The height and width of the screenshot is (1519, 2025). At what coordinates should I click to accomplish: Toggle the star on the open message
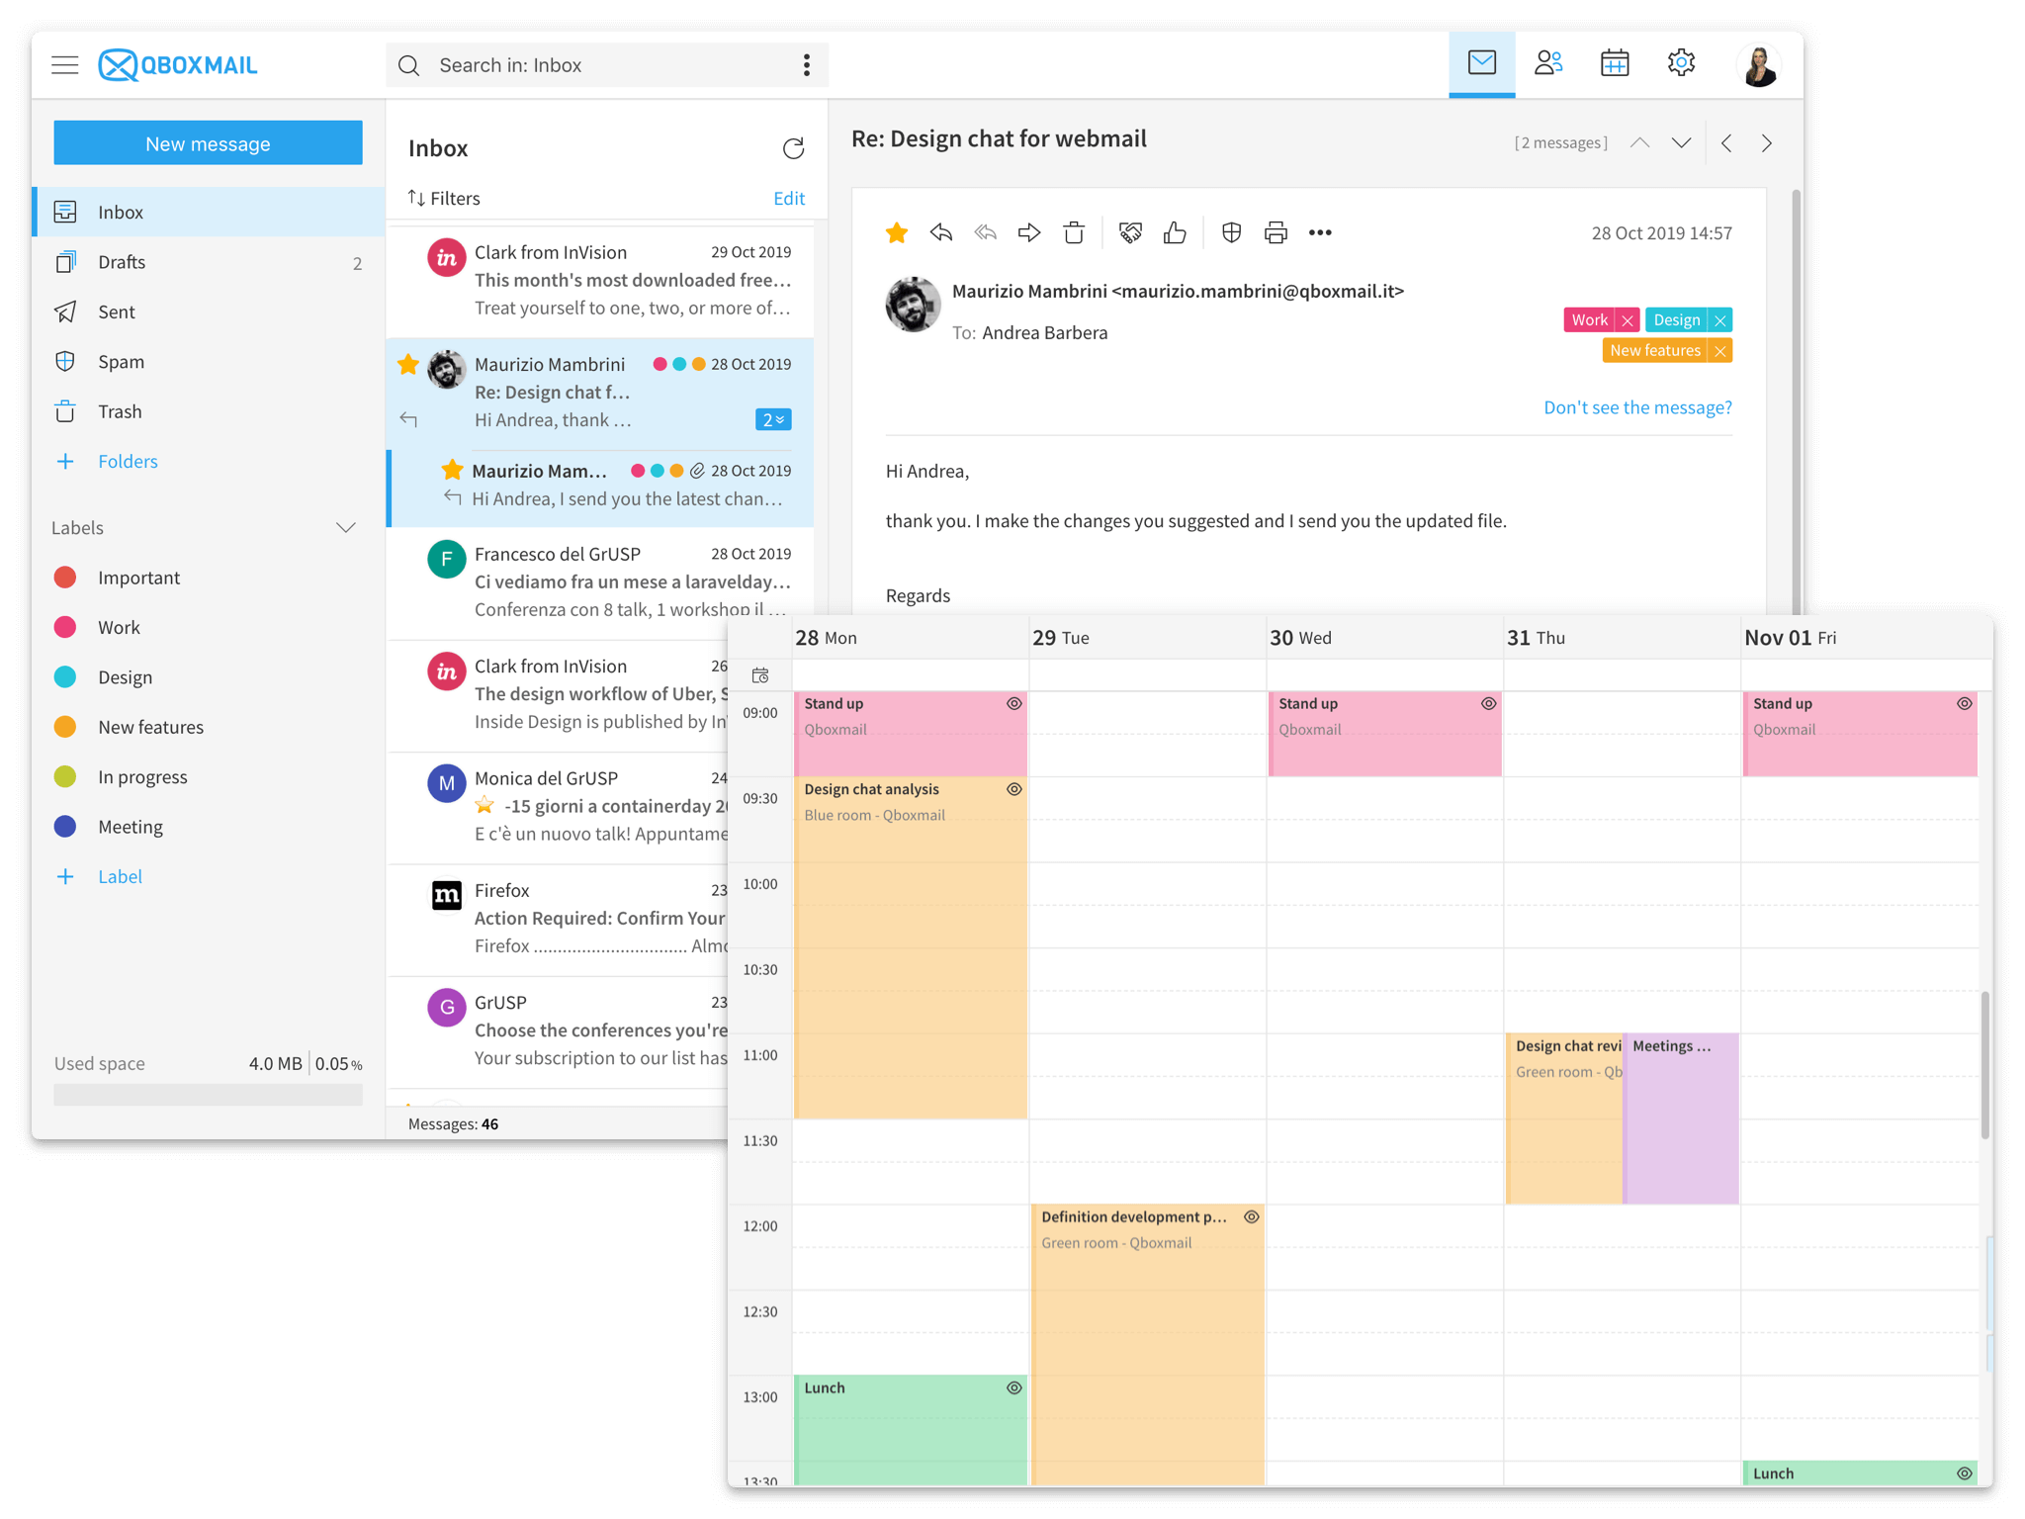[897, 233]
